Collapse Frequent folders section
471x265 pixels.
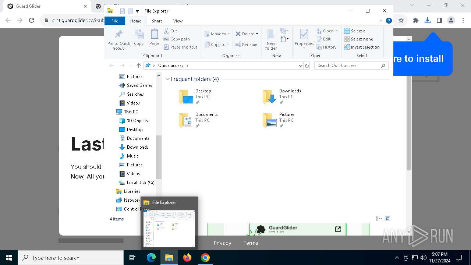(167, 79)
